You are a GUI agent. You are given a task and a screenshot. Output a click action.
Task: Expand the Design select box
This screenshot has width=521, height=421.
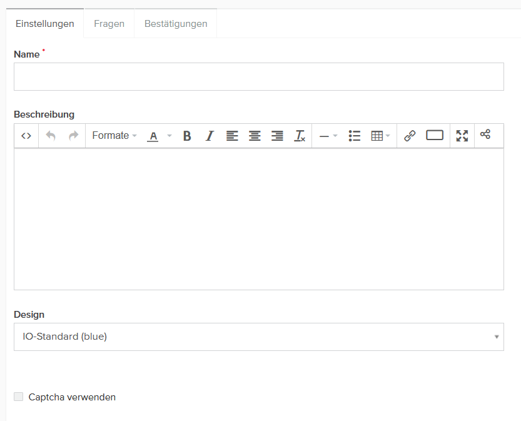point(258,337)
